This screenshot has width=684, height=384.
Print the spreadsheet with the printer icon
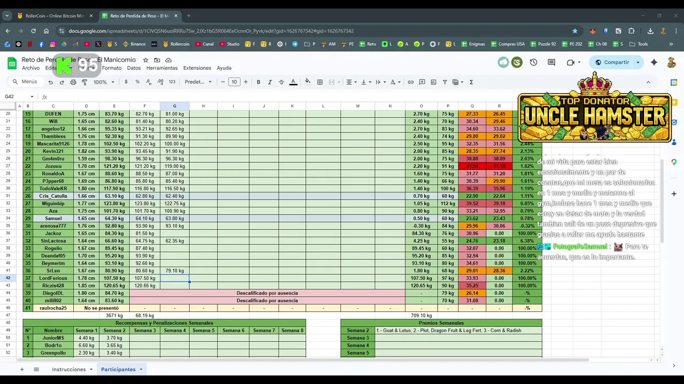pyautogui.click(x=73, y=82)
